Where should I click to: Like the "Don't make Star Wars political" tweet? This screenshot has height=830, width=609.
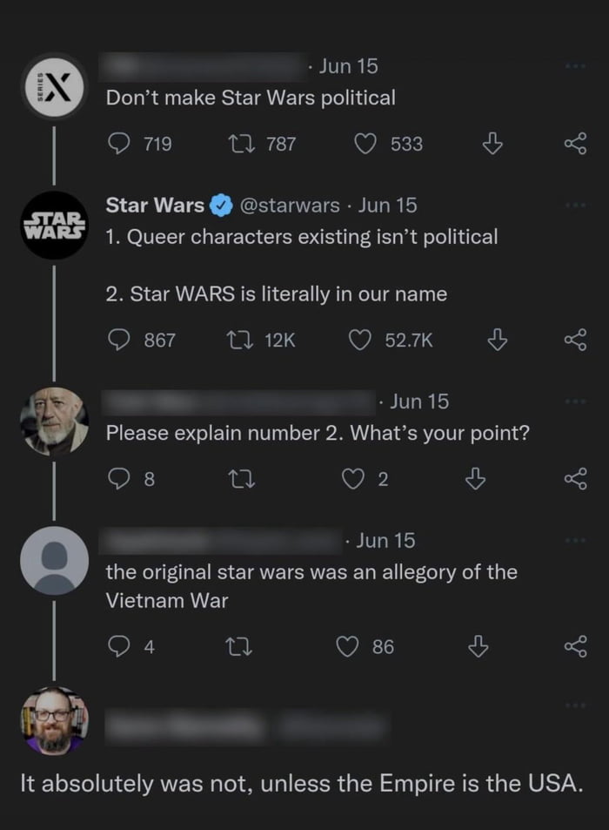pyautogui.click(x=365, y=144)
